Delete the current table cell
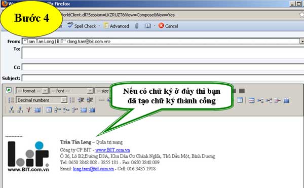 click(x=74, y=110)
